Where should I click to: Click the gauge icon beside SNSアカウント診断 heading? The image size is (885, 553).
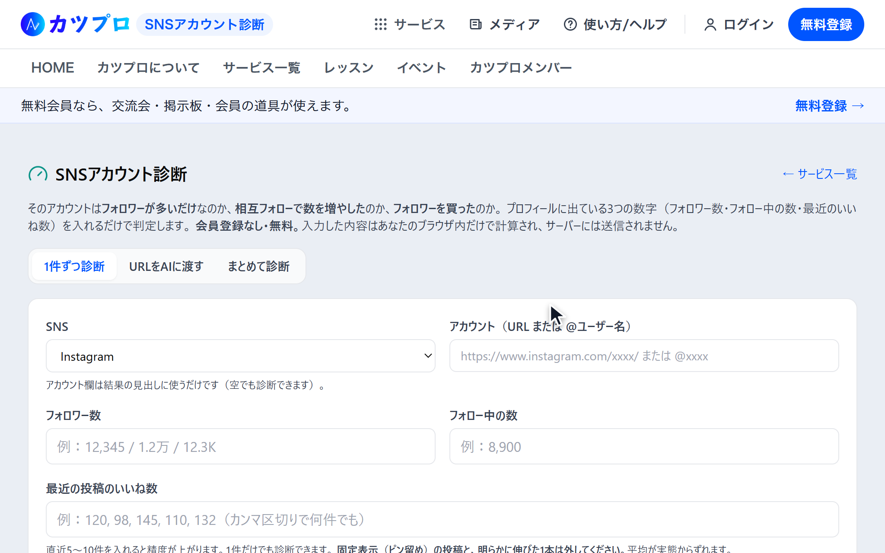pyautogui.click(x=38, y=175)
